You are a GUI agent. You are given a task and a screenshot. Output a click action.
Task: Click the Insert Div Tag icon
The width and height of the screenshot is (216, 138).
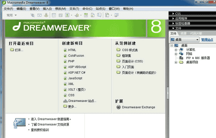[61, 15]
